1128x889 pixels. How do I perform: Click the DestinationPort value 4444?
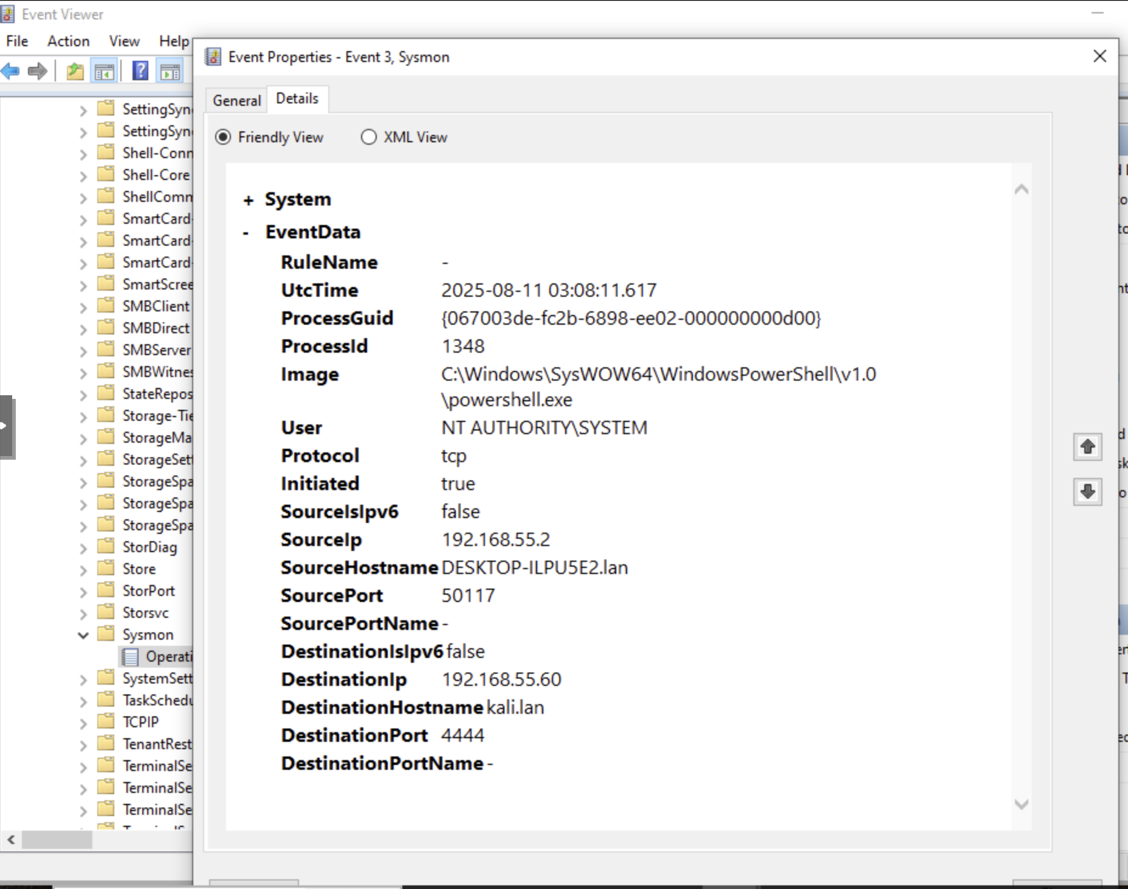(463, 735)
